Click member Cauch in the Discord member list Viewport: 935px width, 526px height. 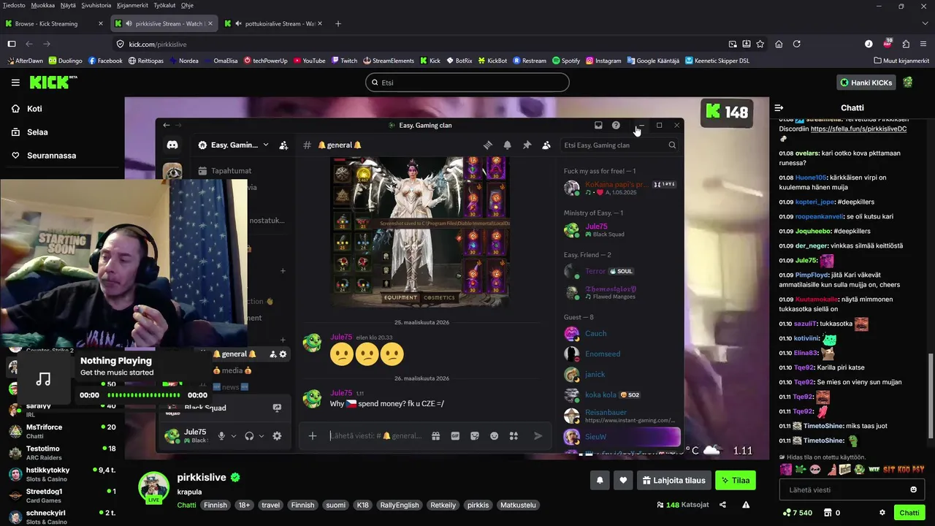point(596,333)
